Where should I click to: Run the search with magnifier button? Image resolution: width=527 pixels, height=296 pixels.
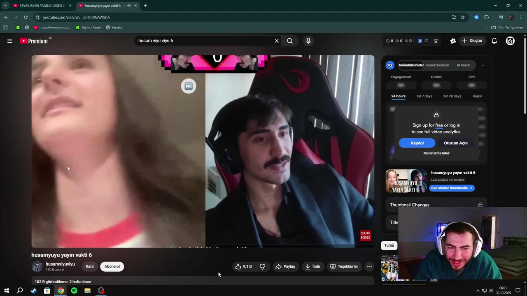[290, 41]
